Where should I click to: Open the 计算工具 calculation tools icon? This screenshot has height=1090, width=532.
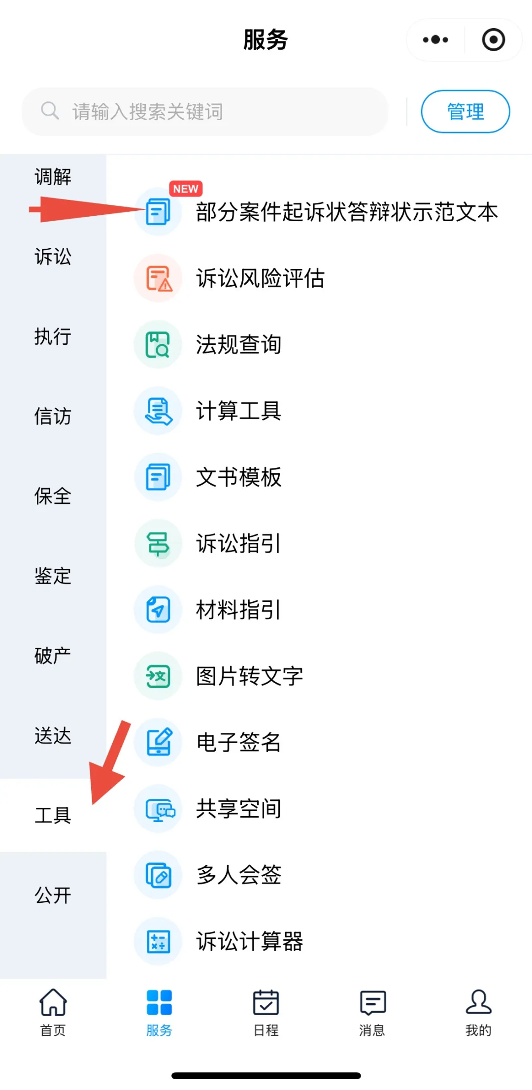(158, 411)
